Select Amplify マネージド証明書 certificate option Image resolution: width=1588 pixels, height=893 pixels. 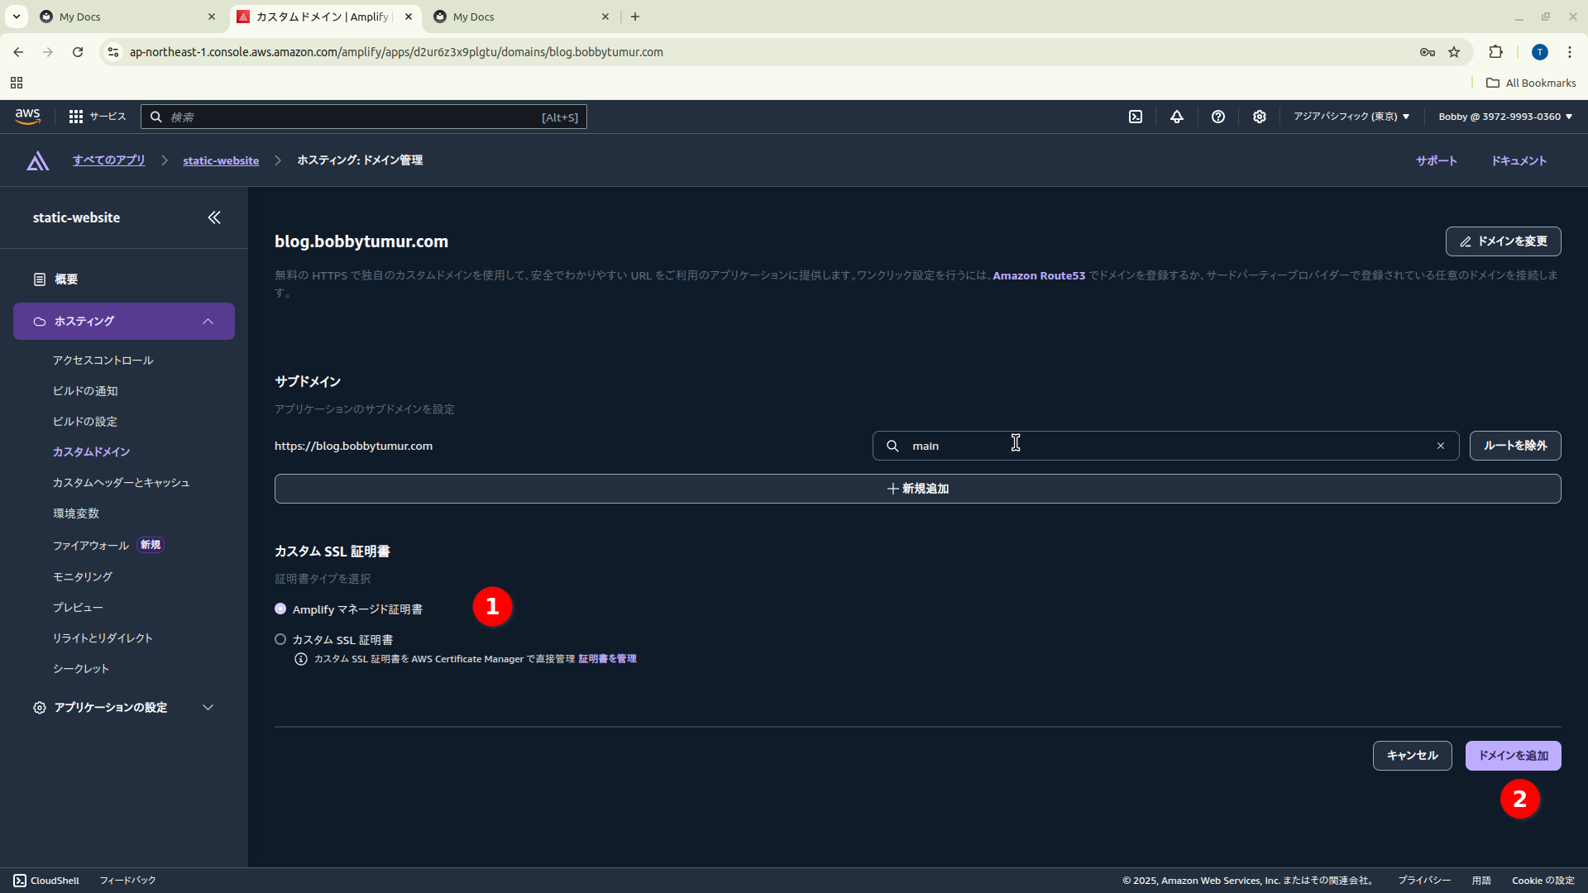click(x=280, y=609)
